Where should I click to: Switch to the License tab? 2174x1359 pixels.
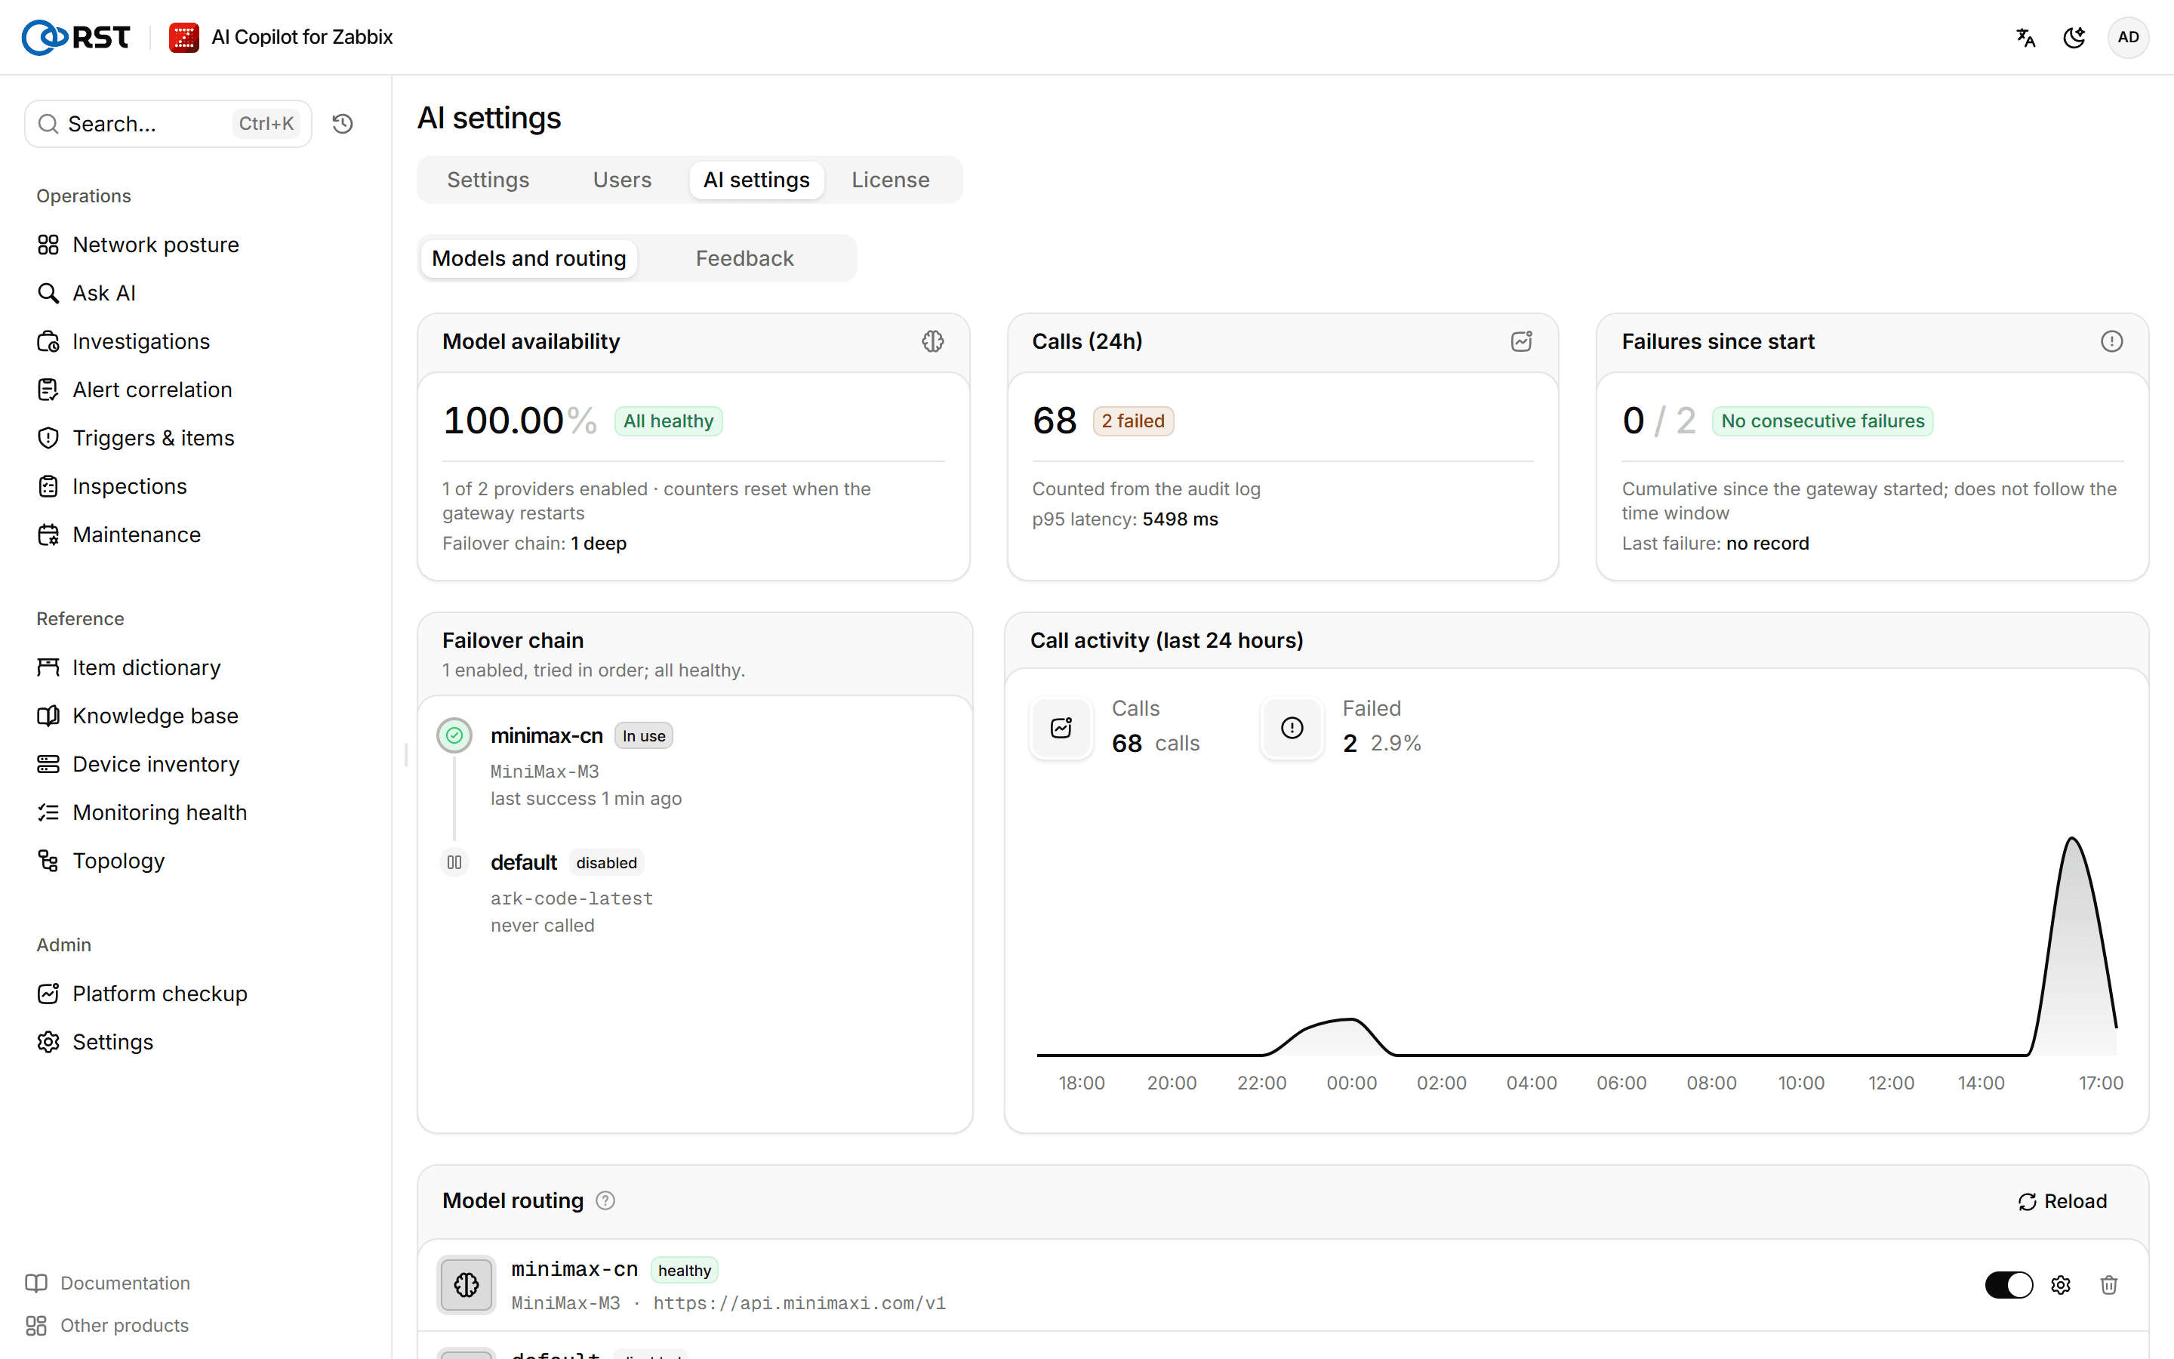890,180
